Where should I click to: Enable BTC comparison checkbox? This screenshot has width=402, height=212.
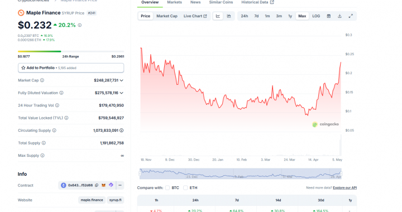point(167,187)
